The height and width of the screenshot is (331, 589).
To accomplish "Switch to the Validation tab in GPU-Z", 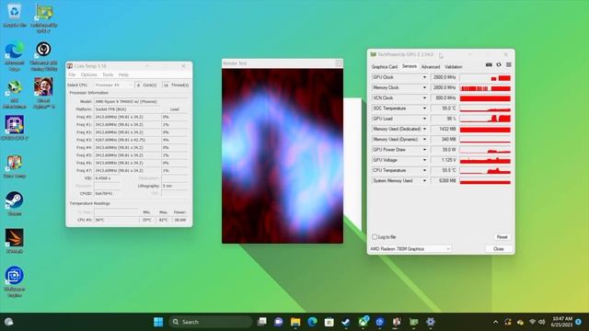I will coord(453,67).
